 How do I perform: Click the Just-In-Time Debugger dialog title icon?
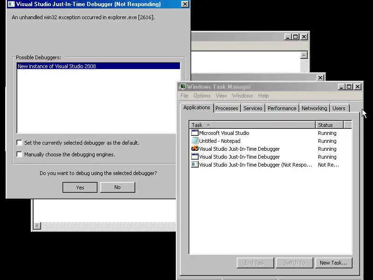coord(11,4)
